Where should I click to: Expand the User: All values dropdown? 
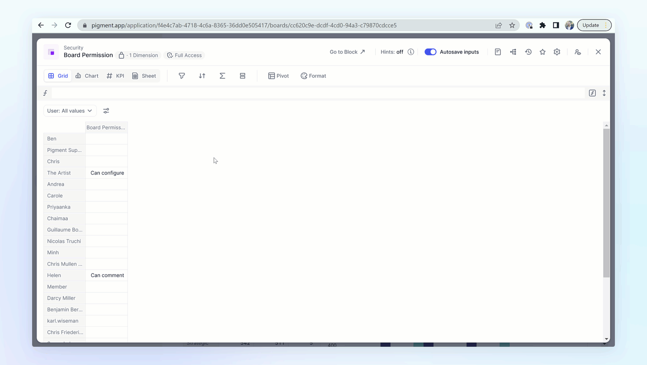point(70,111)
